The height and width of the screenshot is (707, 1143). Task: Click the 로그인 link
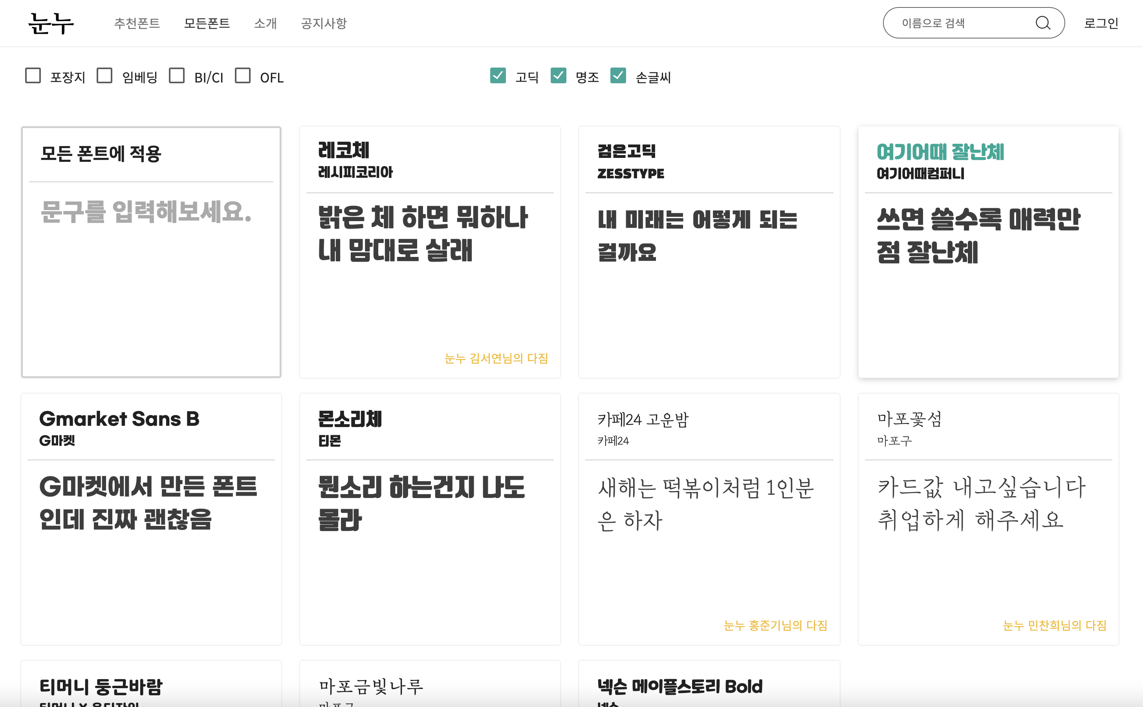click(1101, 24)
